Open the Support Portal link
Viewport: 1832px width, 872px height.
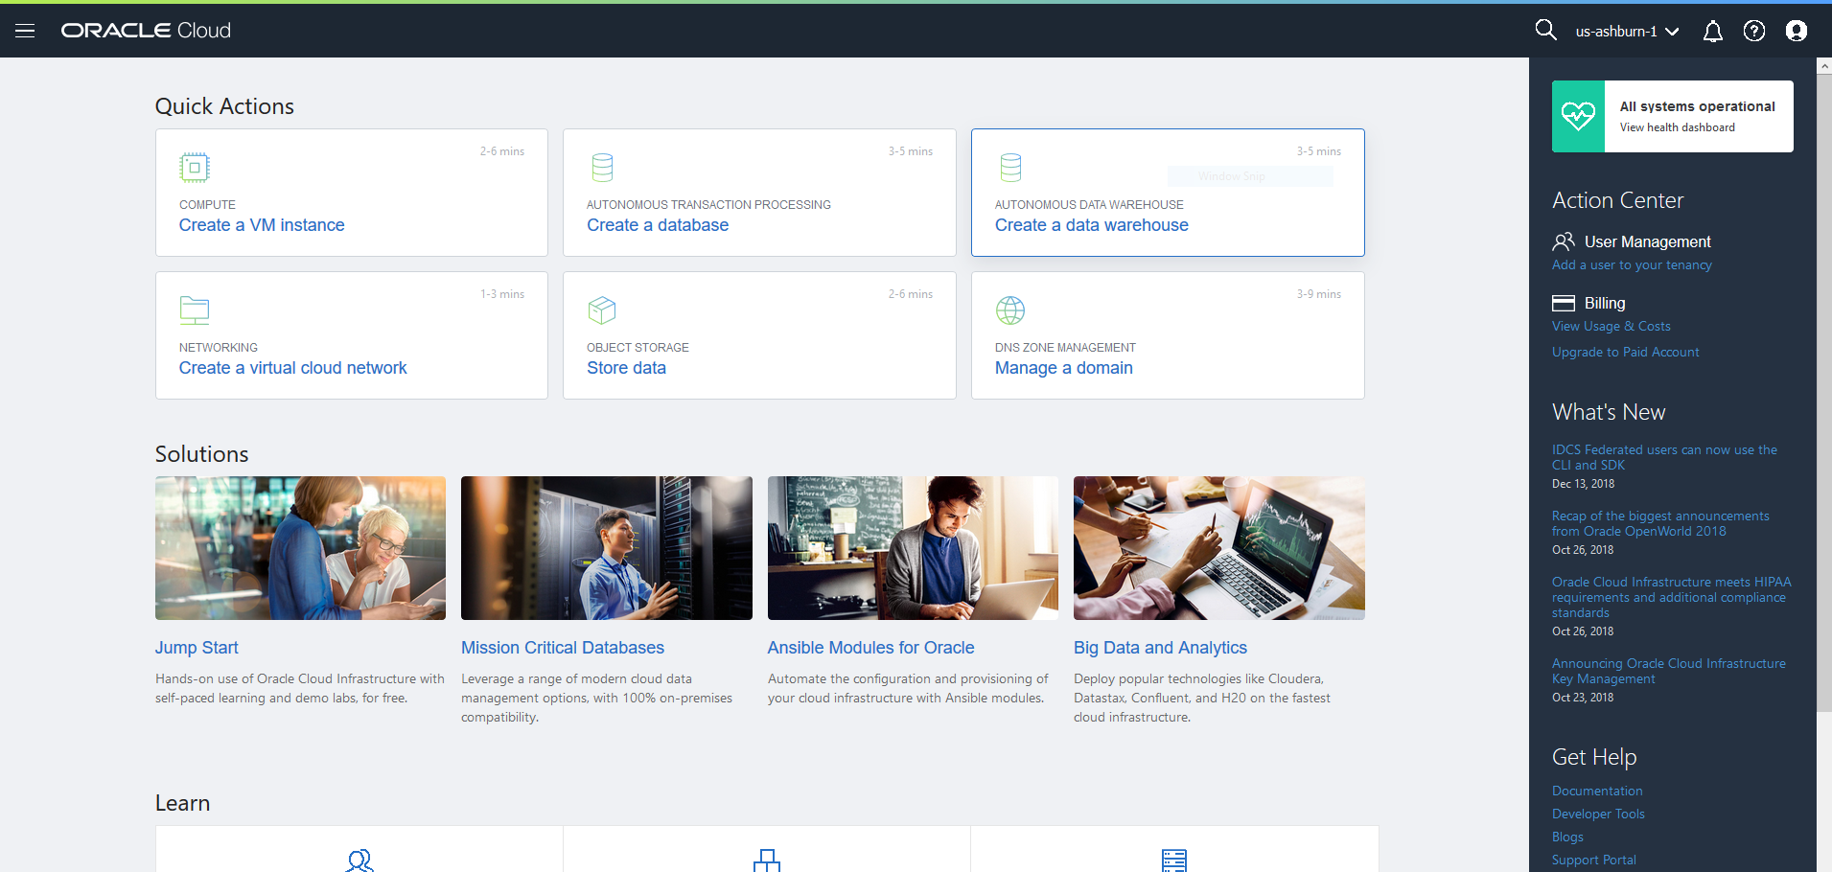click(1594, 861)
